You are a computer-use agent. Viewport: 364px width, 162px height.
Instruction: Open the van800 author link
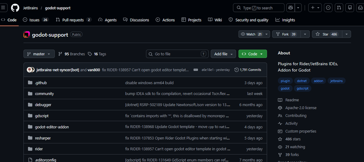tap(94, 70)
